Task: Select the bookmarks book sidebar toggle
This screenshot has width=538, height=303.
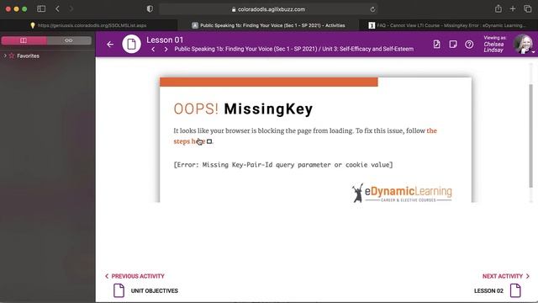Action: point(24,40)
